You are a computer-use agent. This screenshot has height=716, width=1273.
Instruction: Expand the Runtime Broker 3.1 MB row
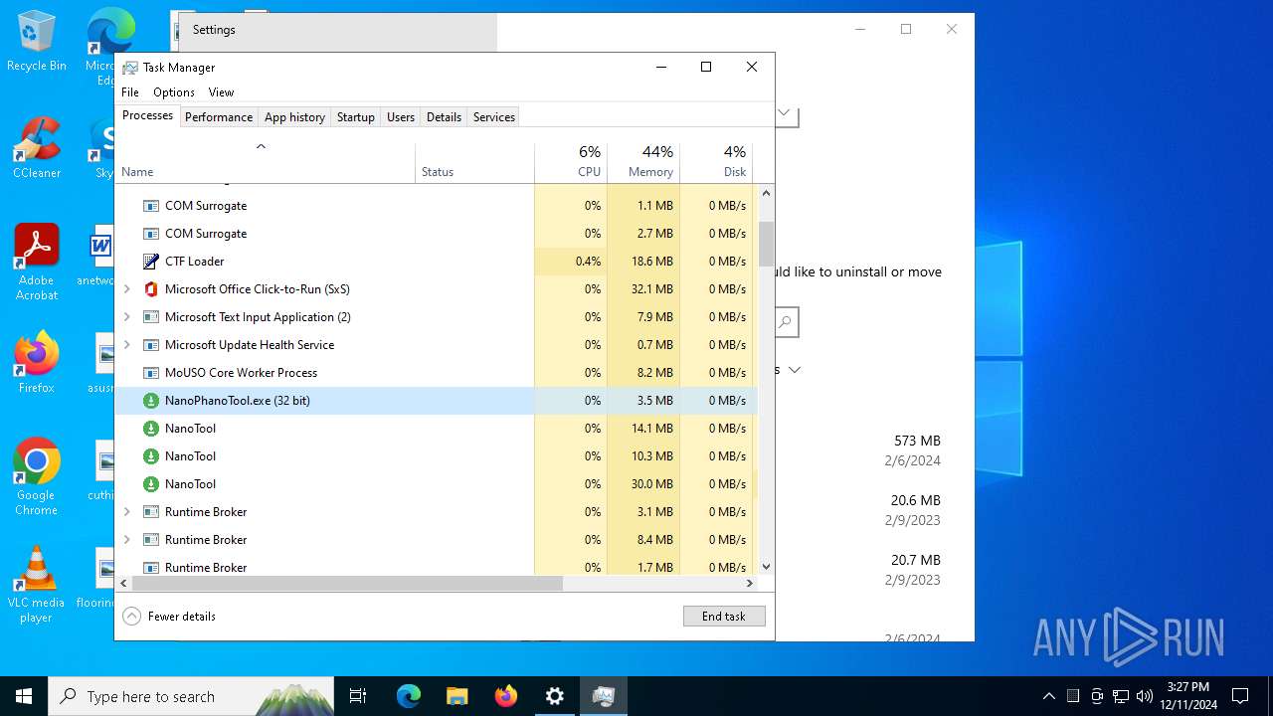127,512
